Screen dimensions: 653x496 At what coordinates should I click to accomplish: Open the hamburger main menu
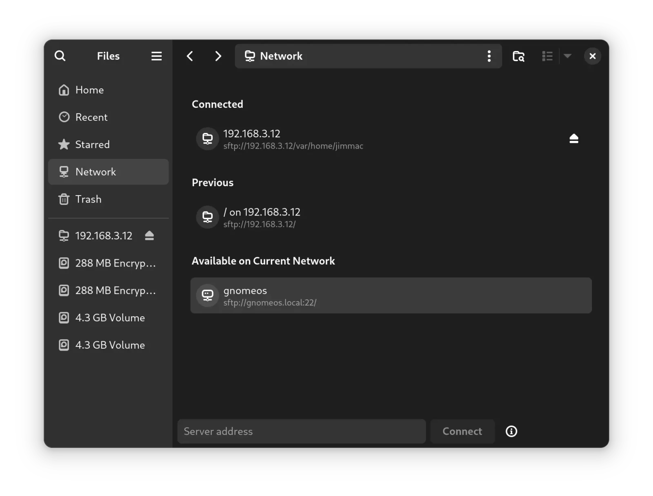coord(156,56)
